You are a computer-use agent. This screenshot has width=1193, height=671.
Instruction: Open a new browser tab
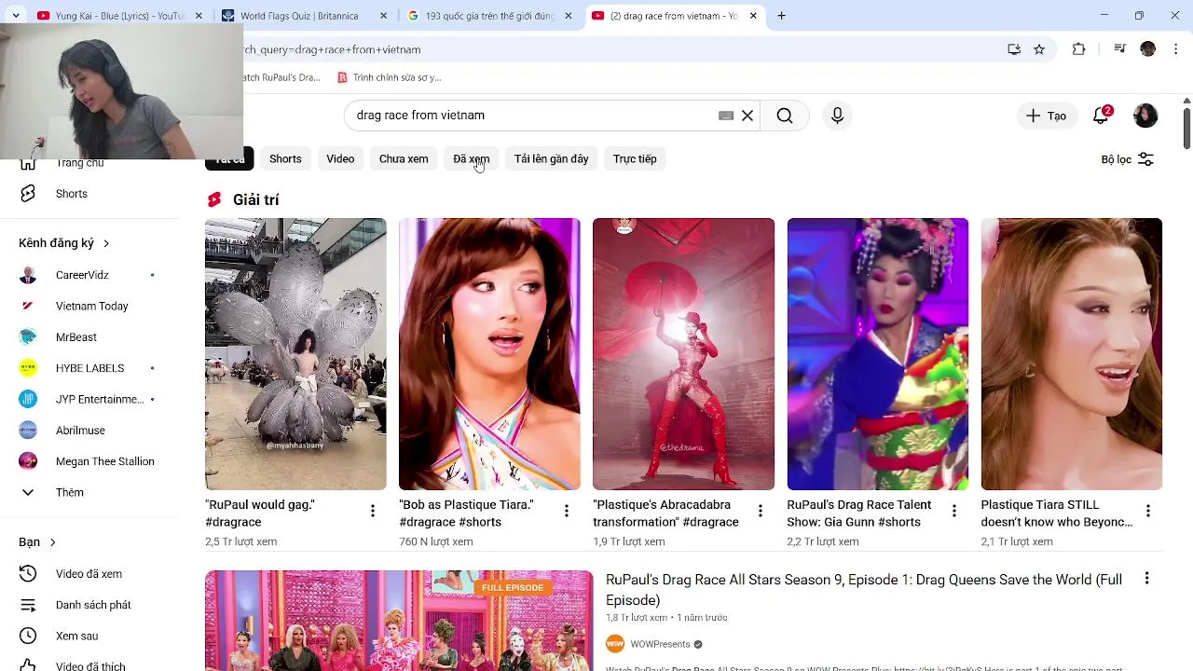click(x=781, y=16)
